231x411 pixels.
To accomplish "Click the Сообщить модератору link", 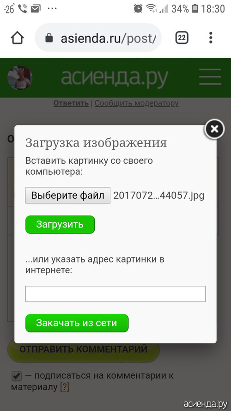I will [136, 103].
